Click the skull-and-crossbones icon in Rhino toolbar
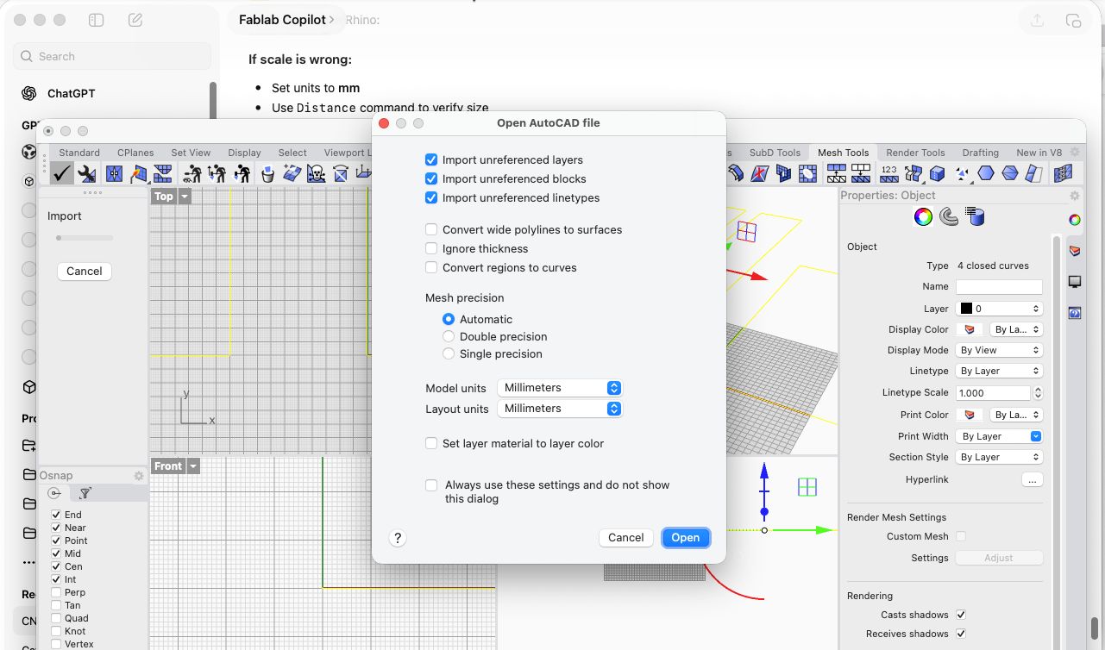 tap(317, 173)
